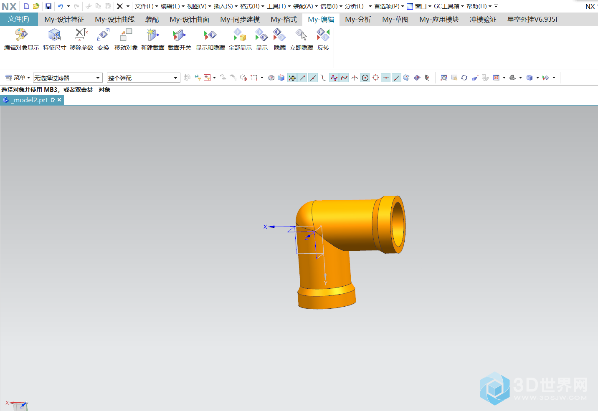Switch to the Assembly (装配) tab
Image resolution: width=598 pixels, height=411 pixels.
click(x=152, y=19)
